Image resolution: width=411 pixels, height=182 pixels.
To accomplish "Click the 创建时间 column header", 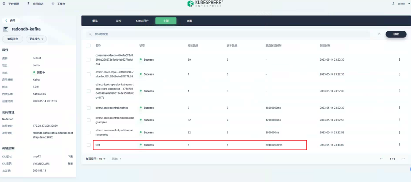I will (325, 45).
